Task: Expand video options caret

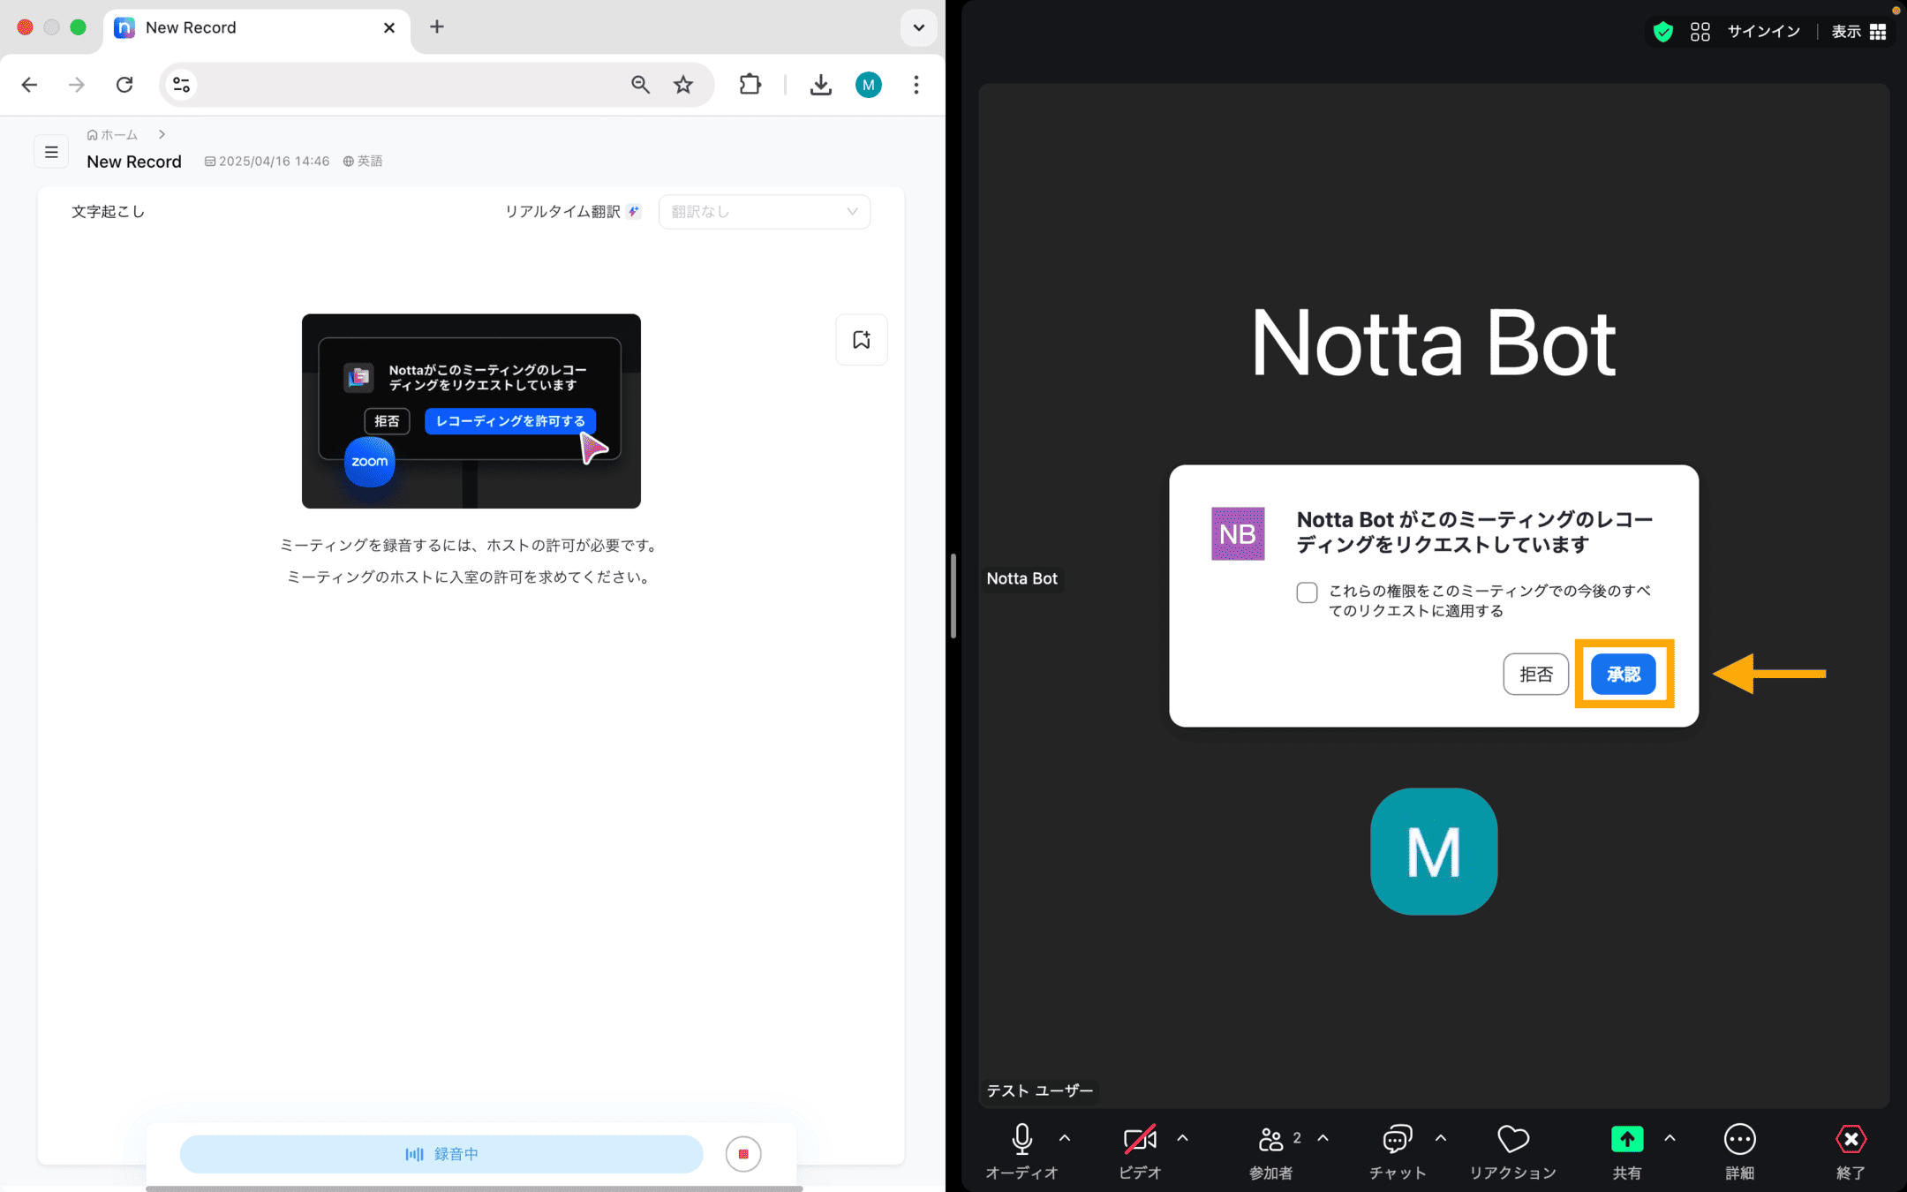Action: point(1182,1138)
